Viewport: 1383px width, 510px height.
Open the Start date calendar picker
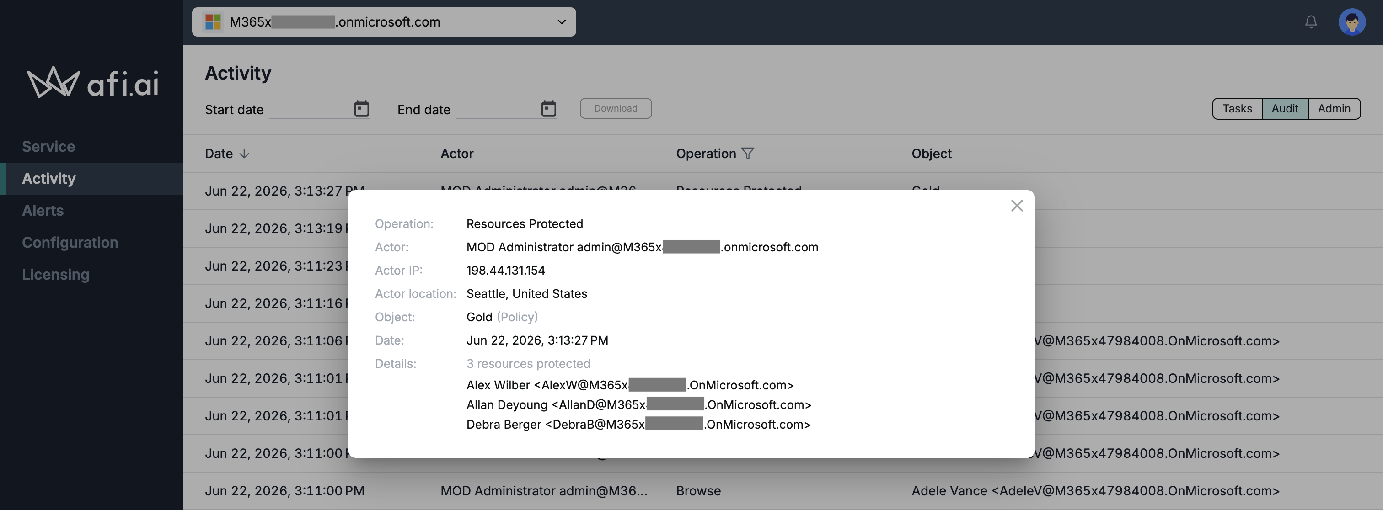(x=361, y=108)
